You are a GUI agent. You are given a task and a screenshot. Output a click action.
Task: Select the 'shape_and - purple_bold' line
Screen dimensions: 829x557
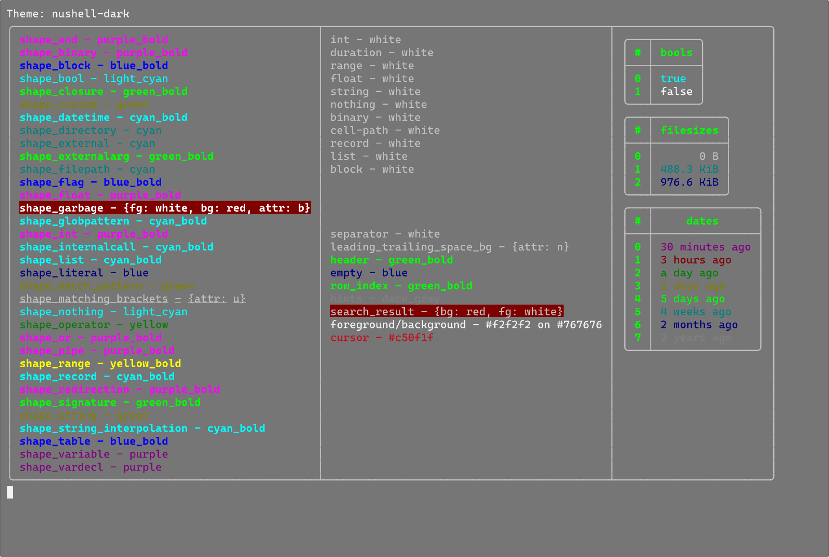[x=94, y=40]
